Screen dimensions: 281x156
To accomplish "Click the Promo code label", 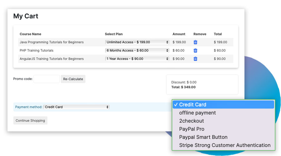I will [x=23, y=79].
